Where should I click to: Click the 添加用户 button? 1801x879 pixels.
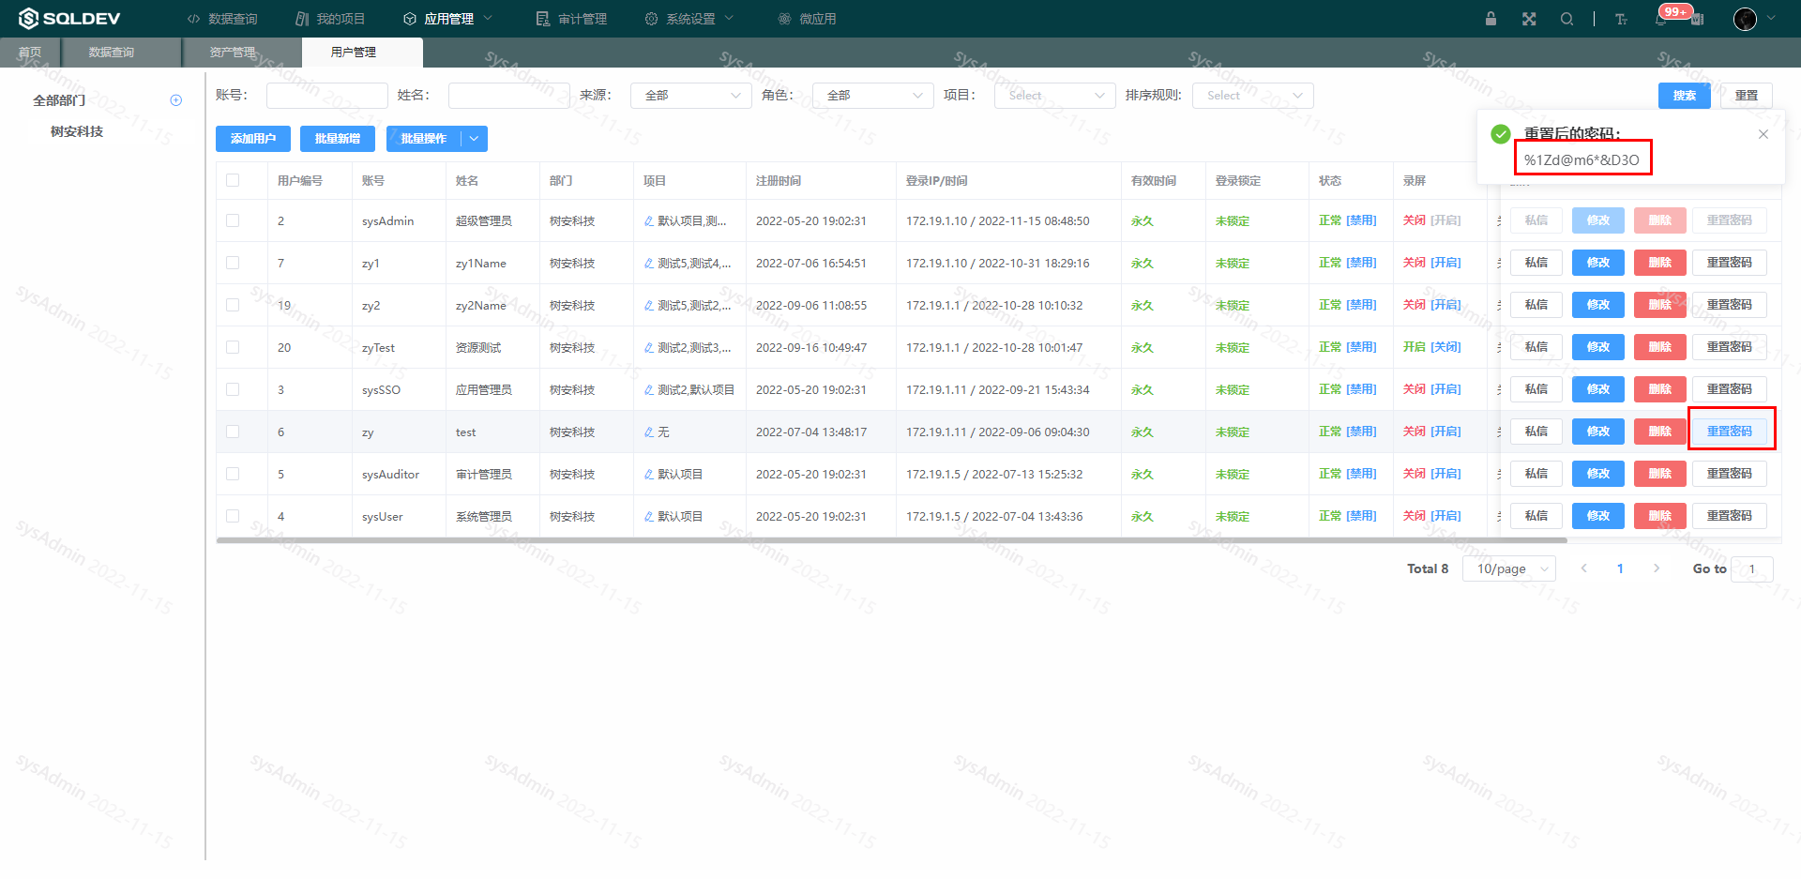pos(253,139)
